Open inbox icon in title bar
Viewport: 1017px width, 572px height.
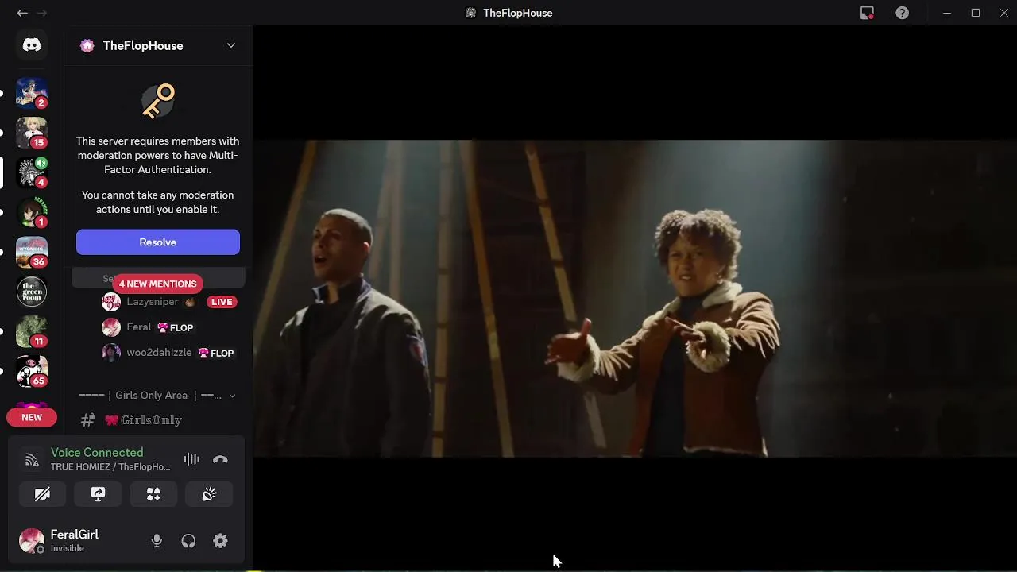867,13
